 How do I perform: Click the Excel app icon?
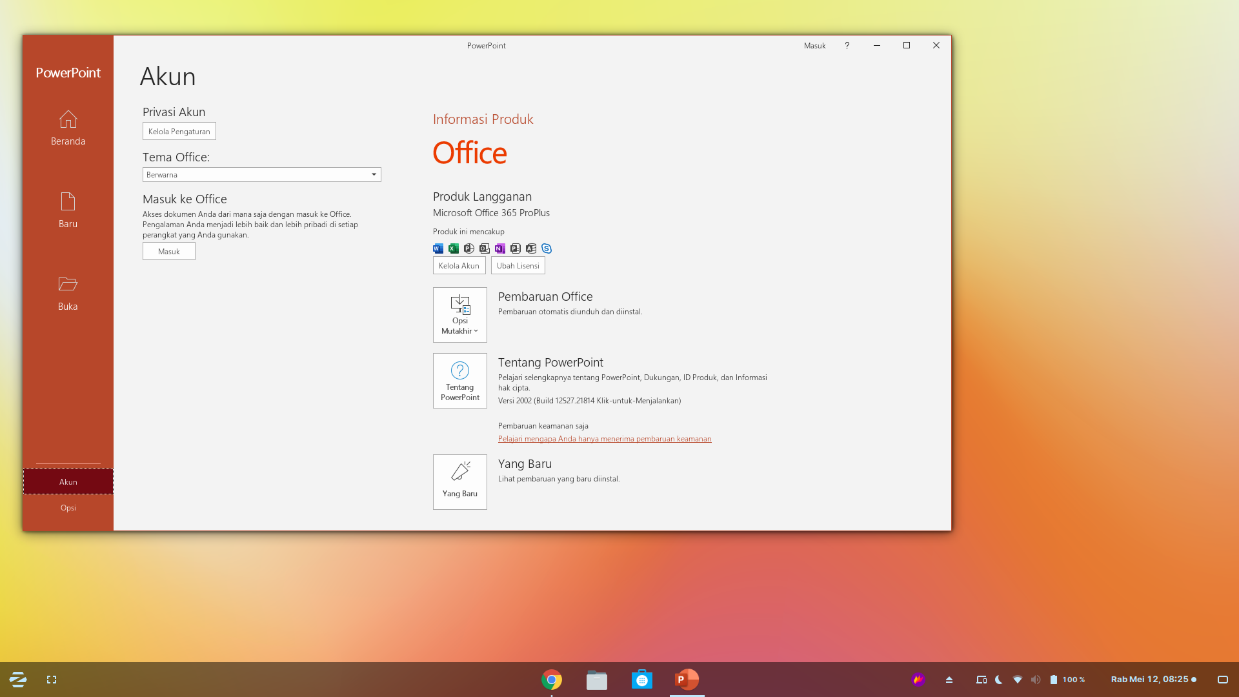pyautogui.click(x=454, y=248)
